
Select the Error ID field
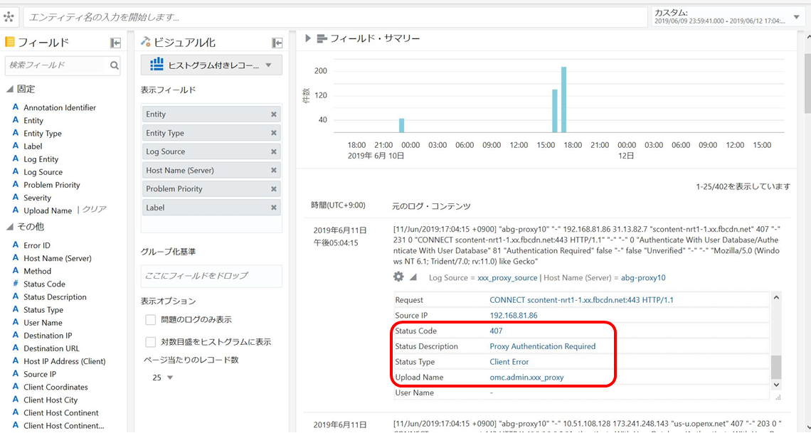[37, 245]
